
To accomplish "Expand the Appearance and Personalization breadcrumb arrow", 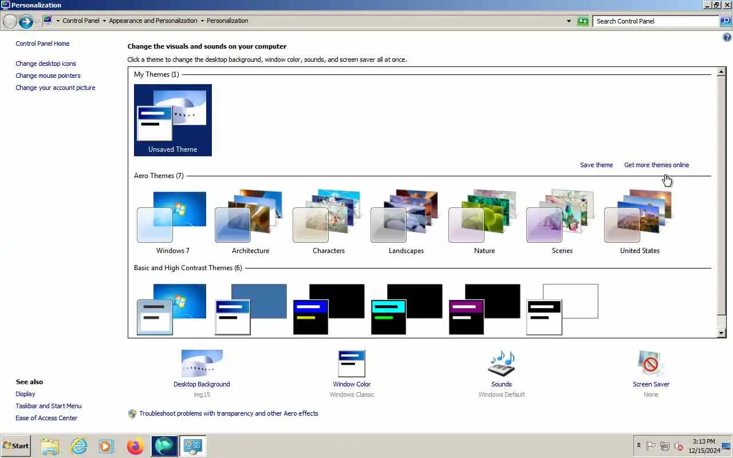I will click(x=202, y=21).
